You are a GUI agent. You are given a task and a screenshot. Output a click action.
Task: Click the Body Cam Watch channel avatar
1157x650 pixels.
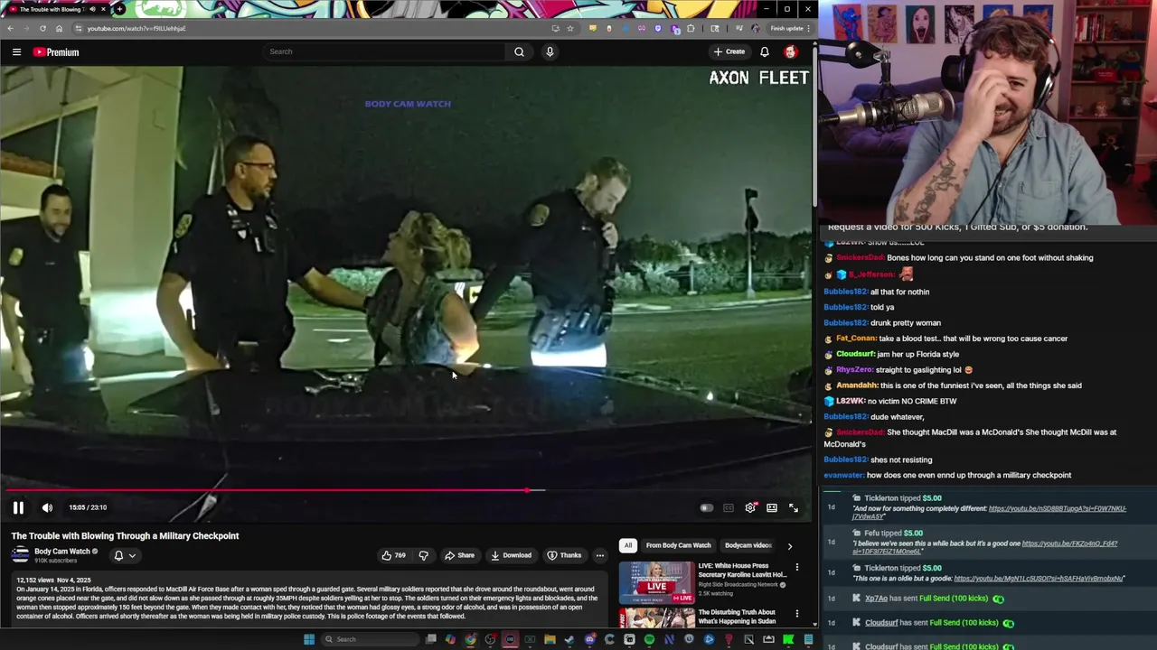pyautogui.click(x=20, y=555)
